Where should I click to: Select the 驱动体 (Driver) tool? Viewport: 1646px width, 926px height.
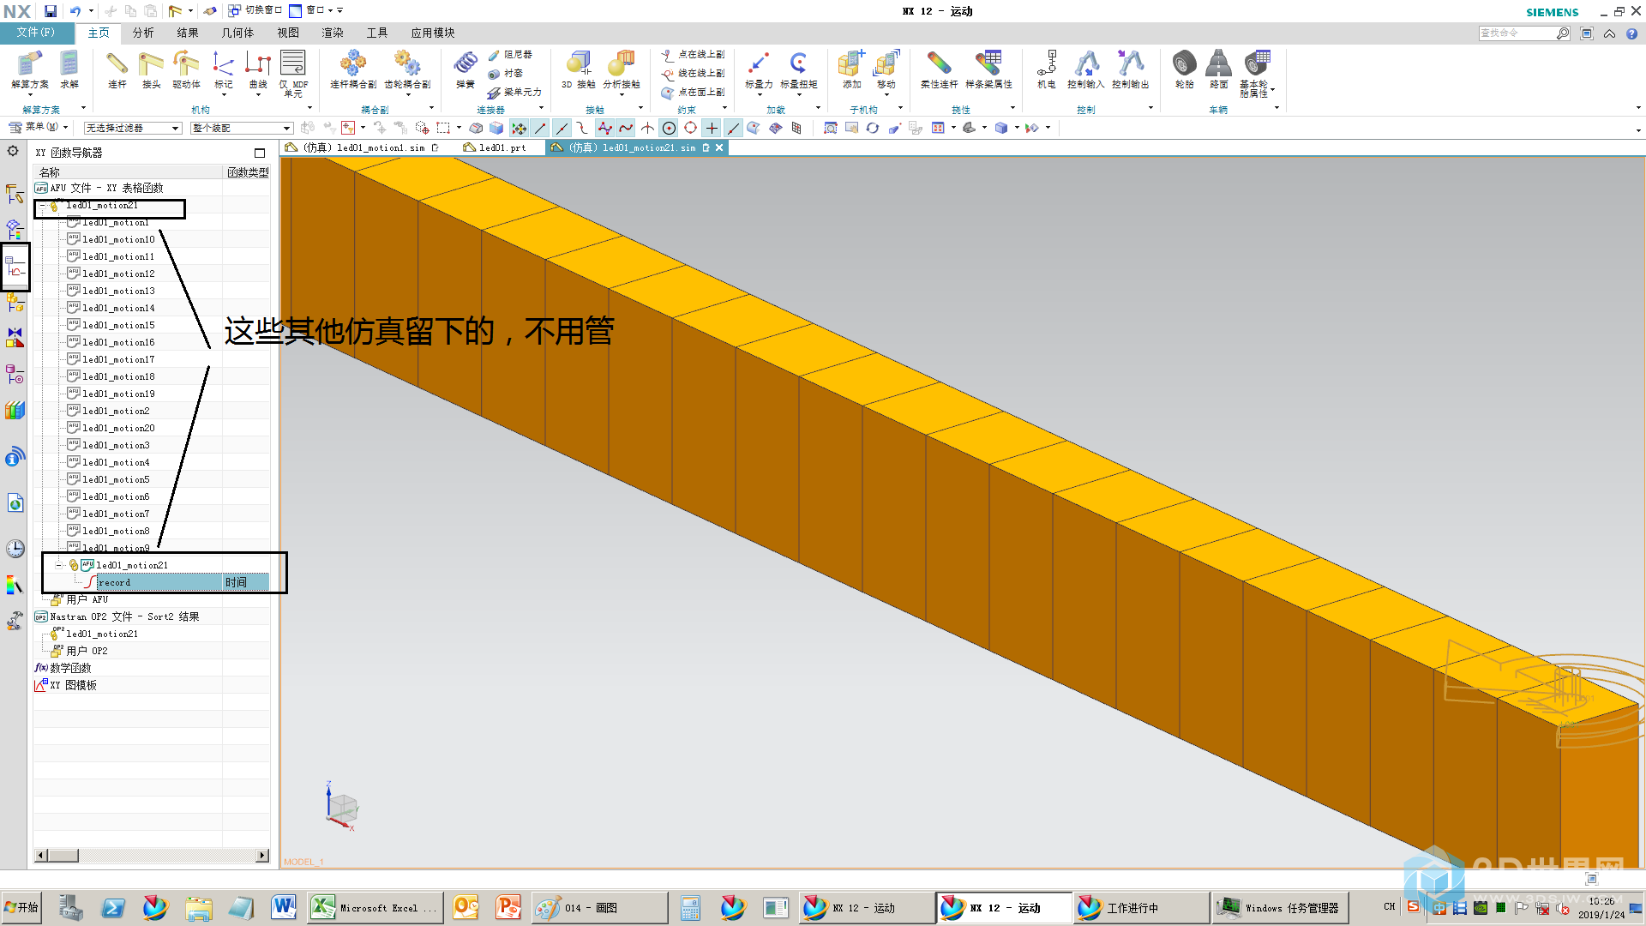[x=186, y=69]
